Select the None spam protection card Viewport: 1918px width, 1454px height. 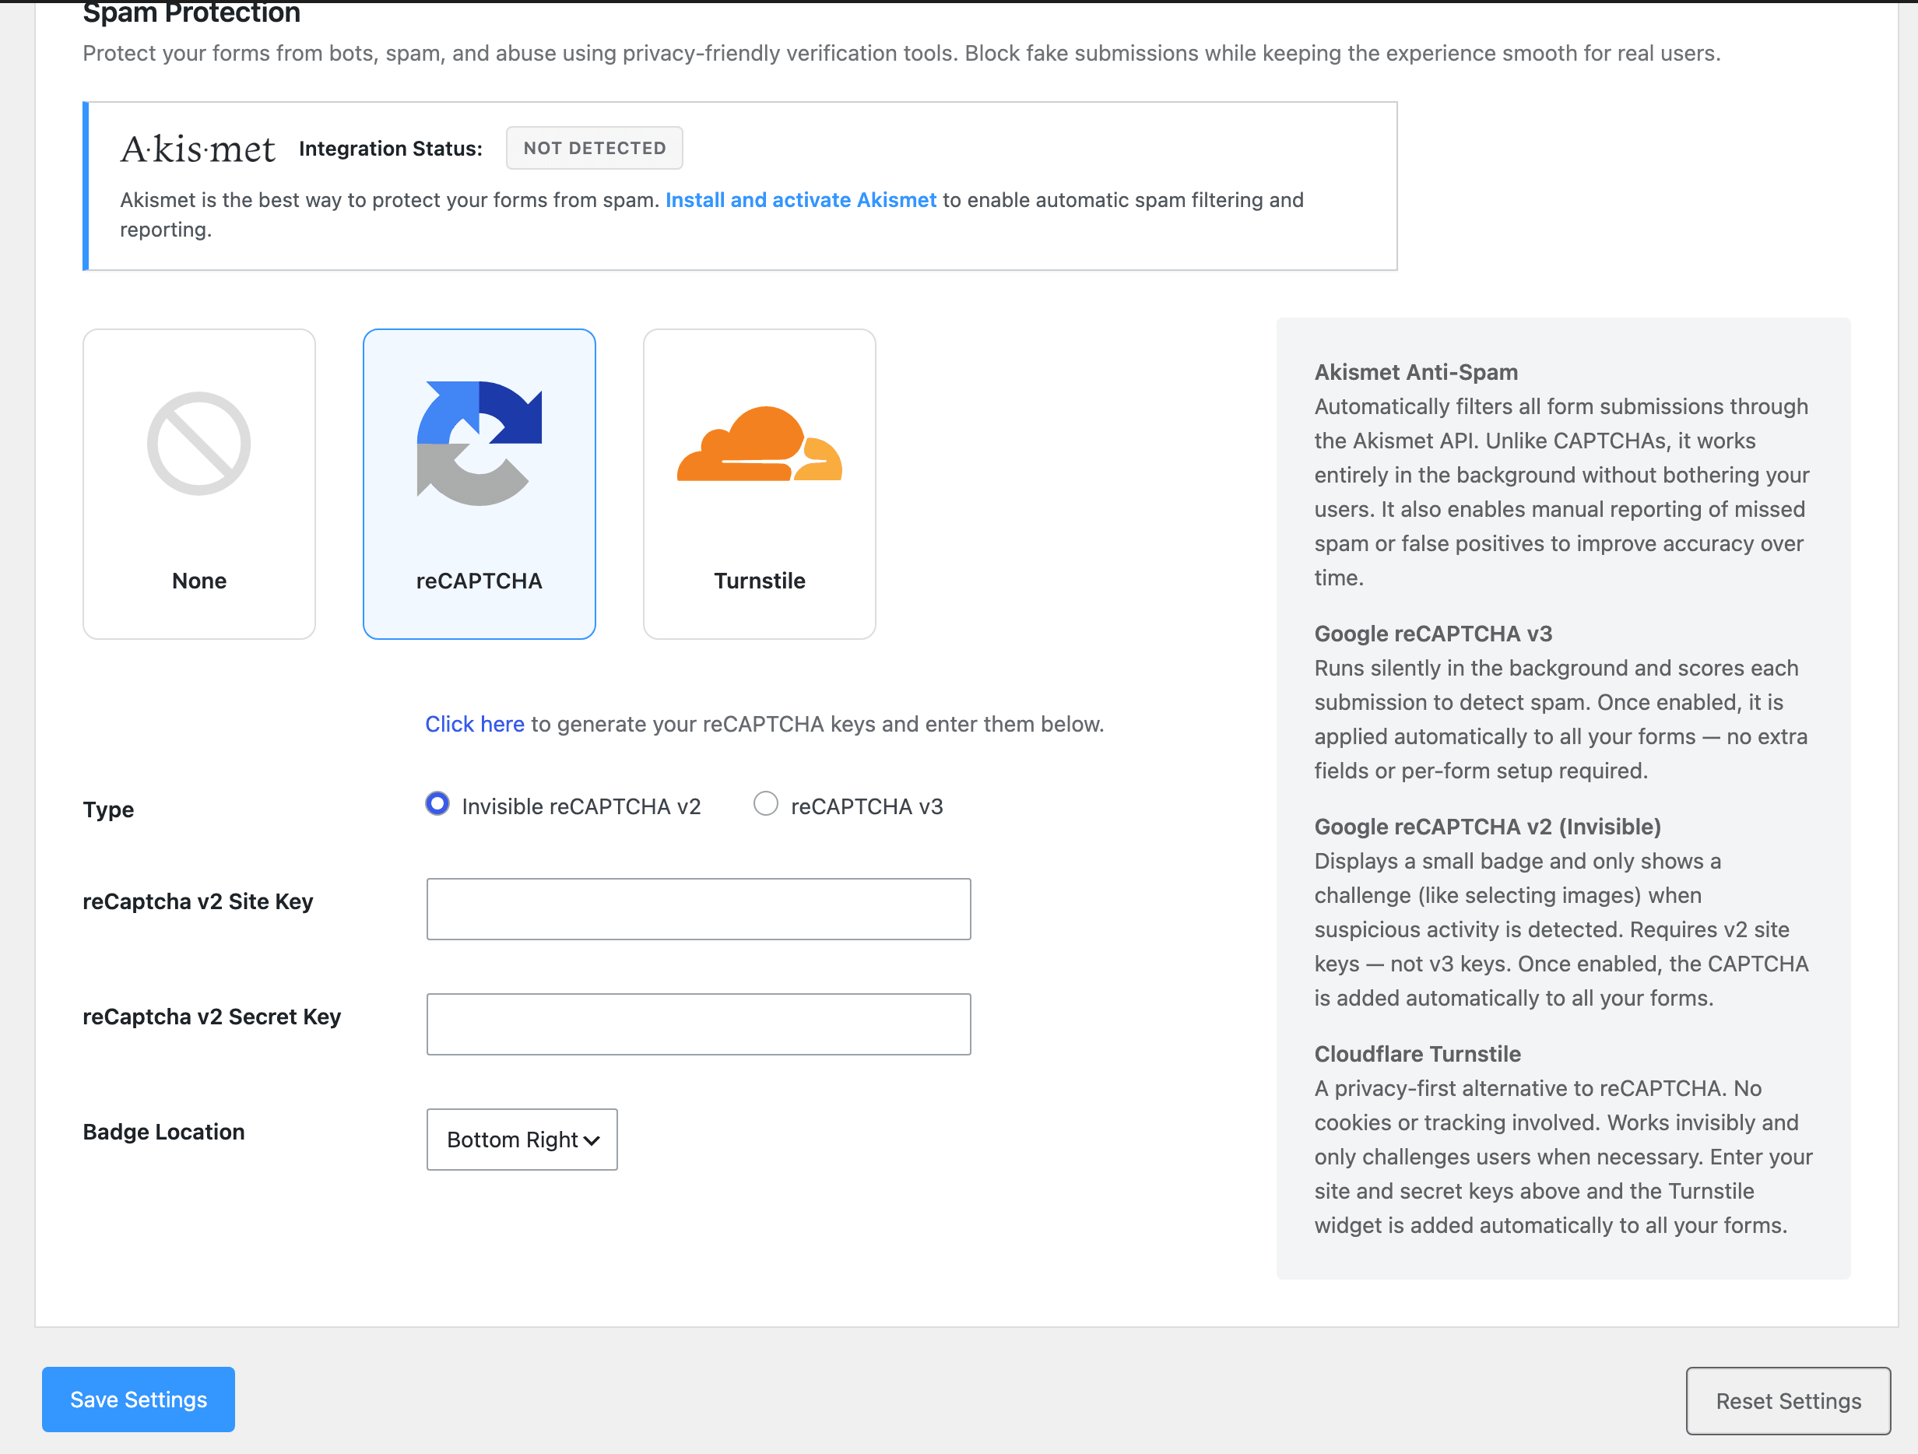click(198, 484)
